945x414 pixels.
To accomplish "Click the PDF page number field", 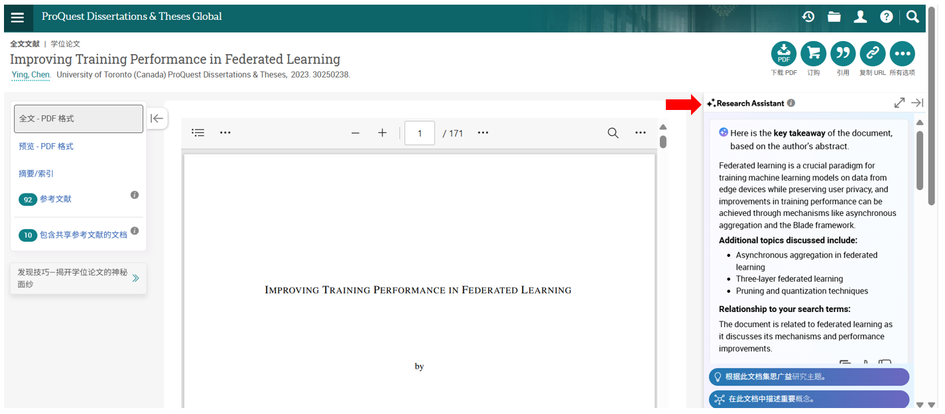I will click(x=419, y=133).
